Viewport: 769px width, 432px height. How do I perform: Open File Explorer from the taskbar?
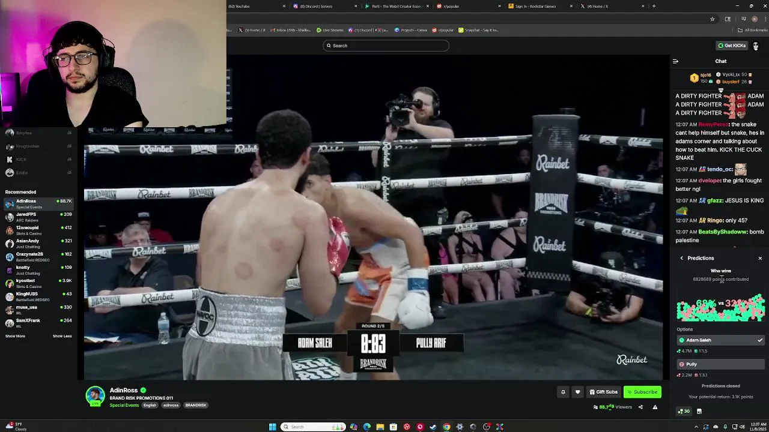[x=380, y=427]
